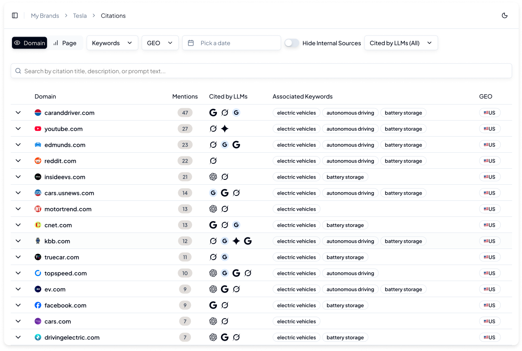Image resolution: width=522 pixels, height=351 pixels.
Task: Open the GEO filter dropdown
Action: (x=160, y=43)
